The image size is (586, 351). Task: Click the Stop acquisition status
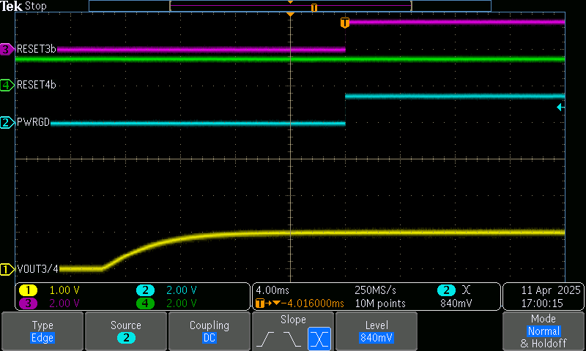(36, 6)
